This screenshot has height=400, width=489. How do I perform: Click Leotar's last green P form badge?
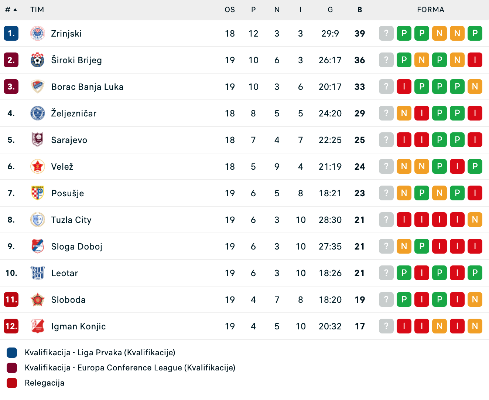coord(475,273)
